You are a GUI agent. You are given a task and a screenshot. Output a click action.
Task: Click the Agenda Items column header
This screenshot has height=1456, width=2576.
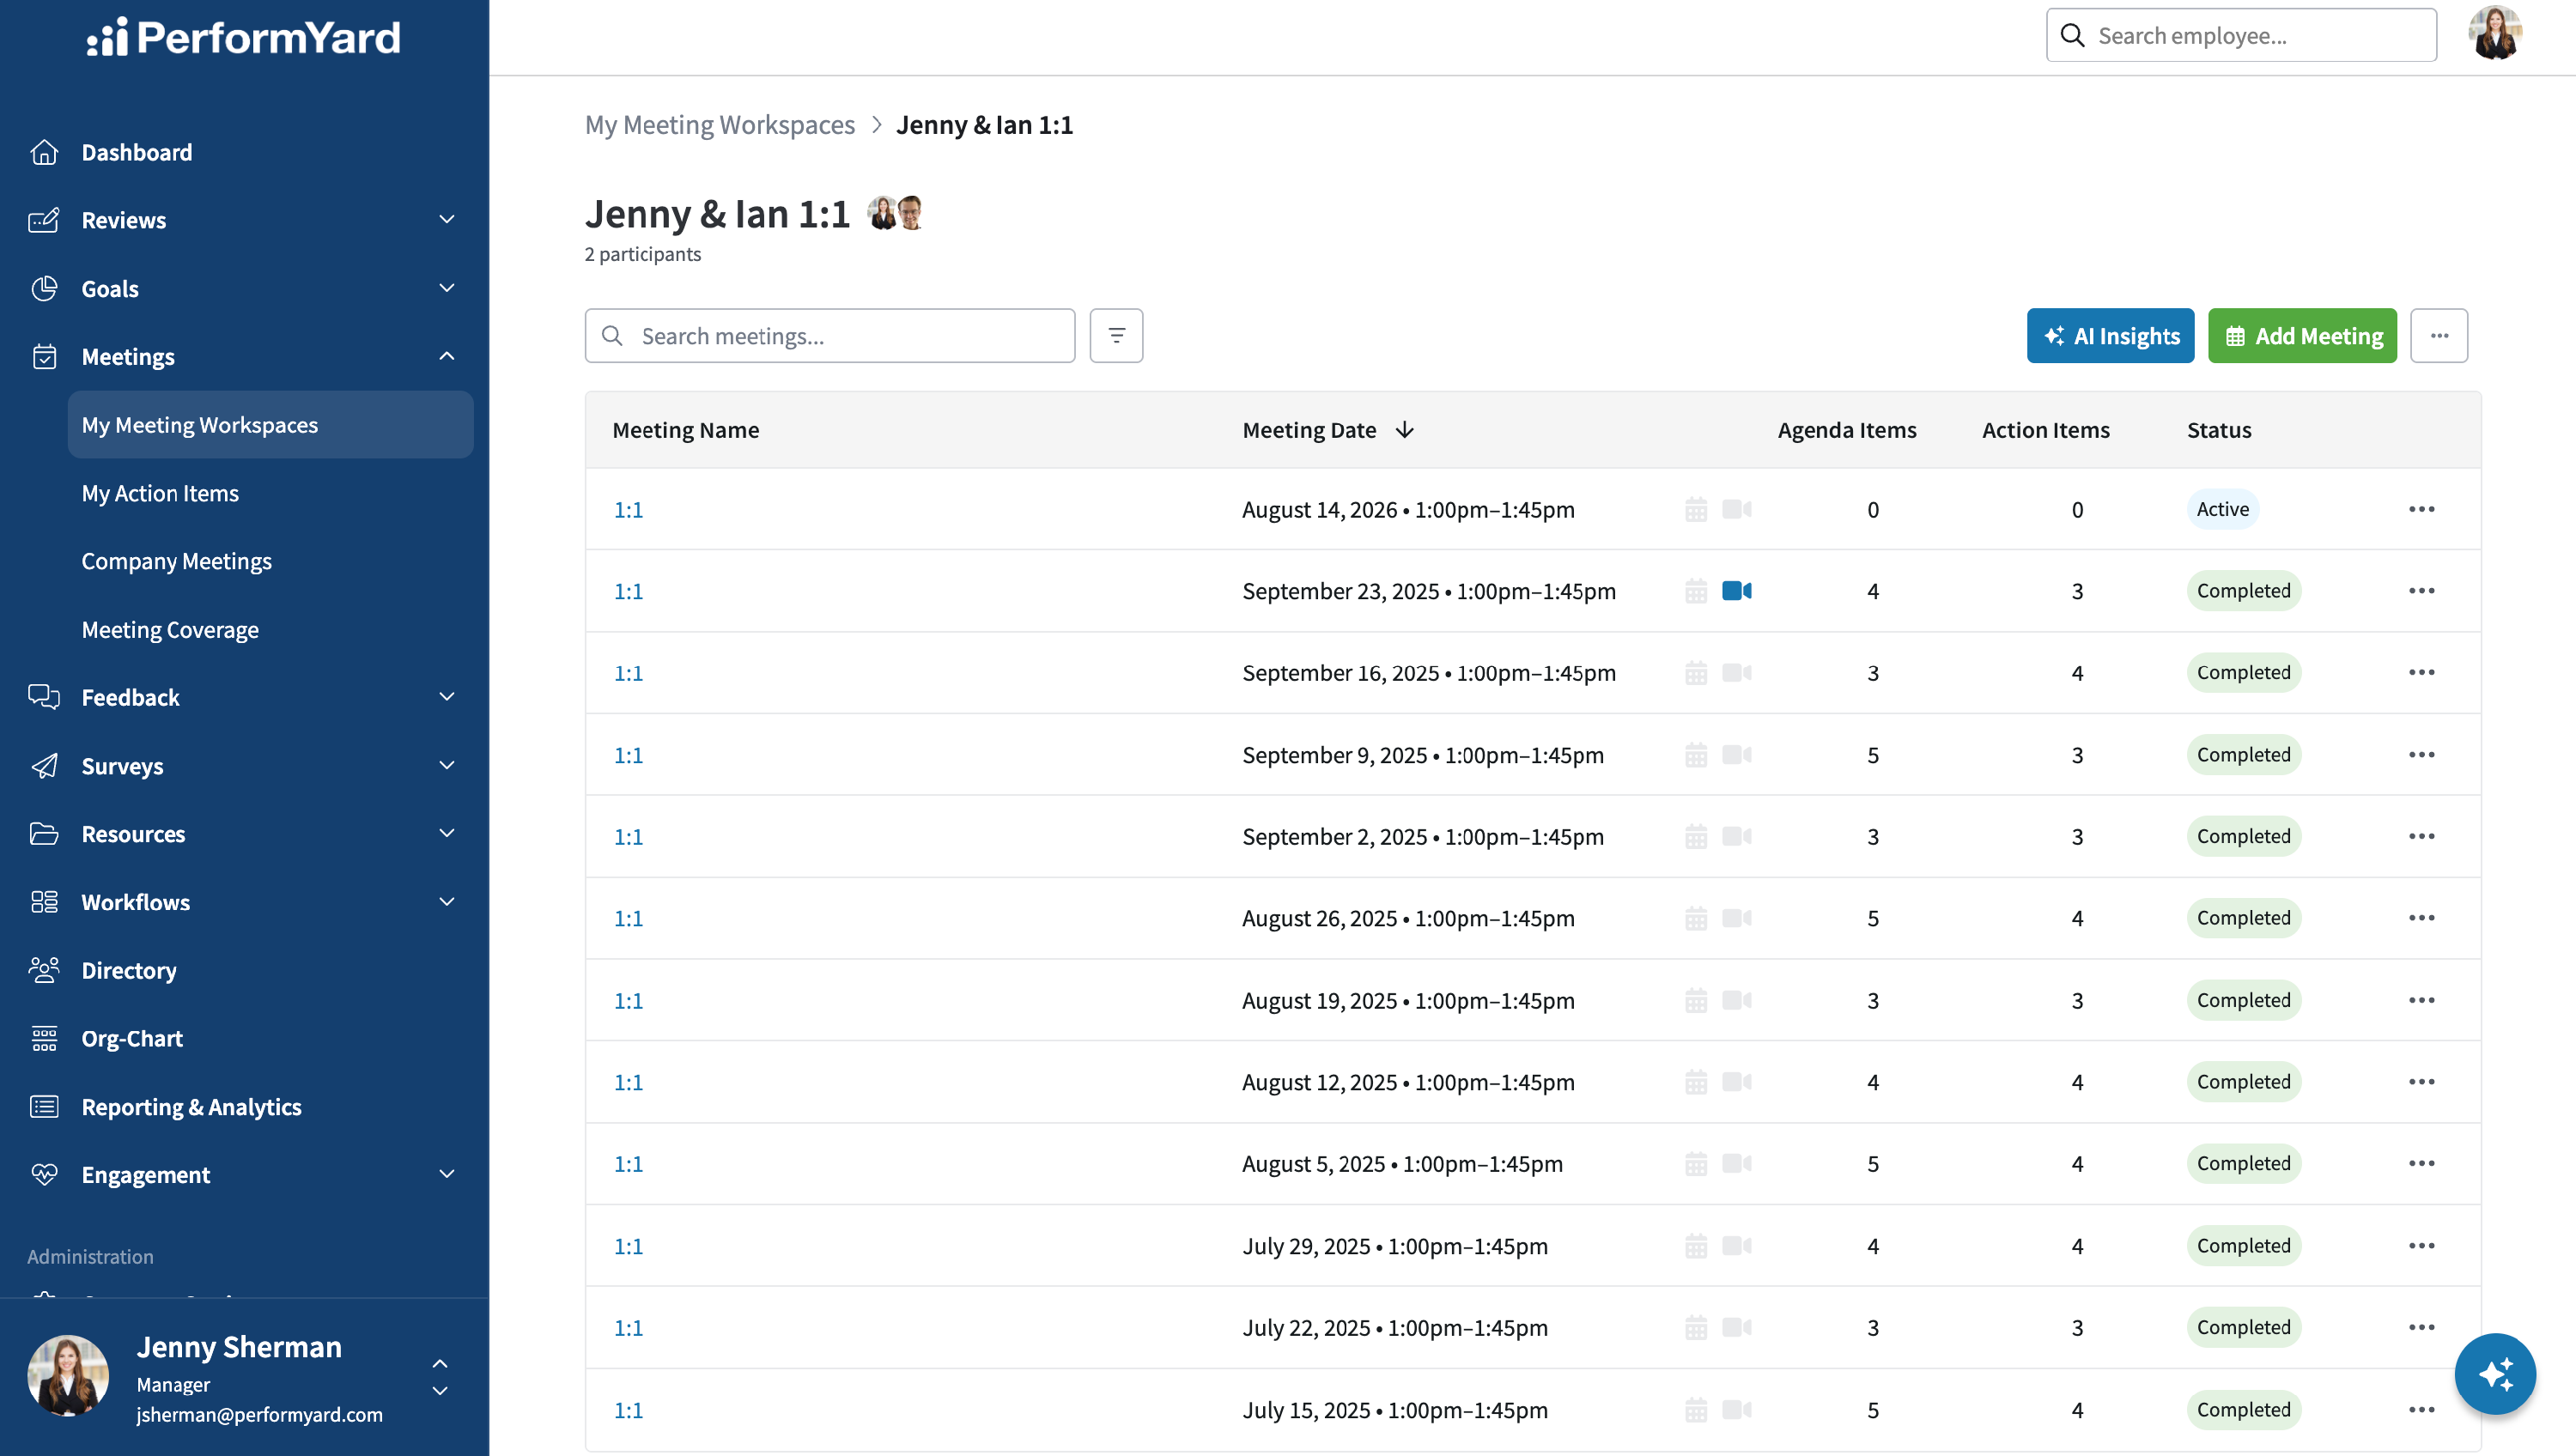[1846, 430]
